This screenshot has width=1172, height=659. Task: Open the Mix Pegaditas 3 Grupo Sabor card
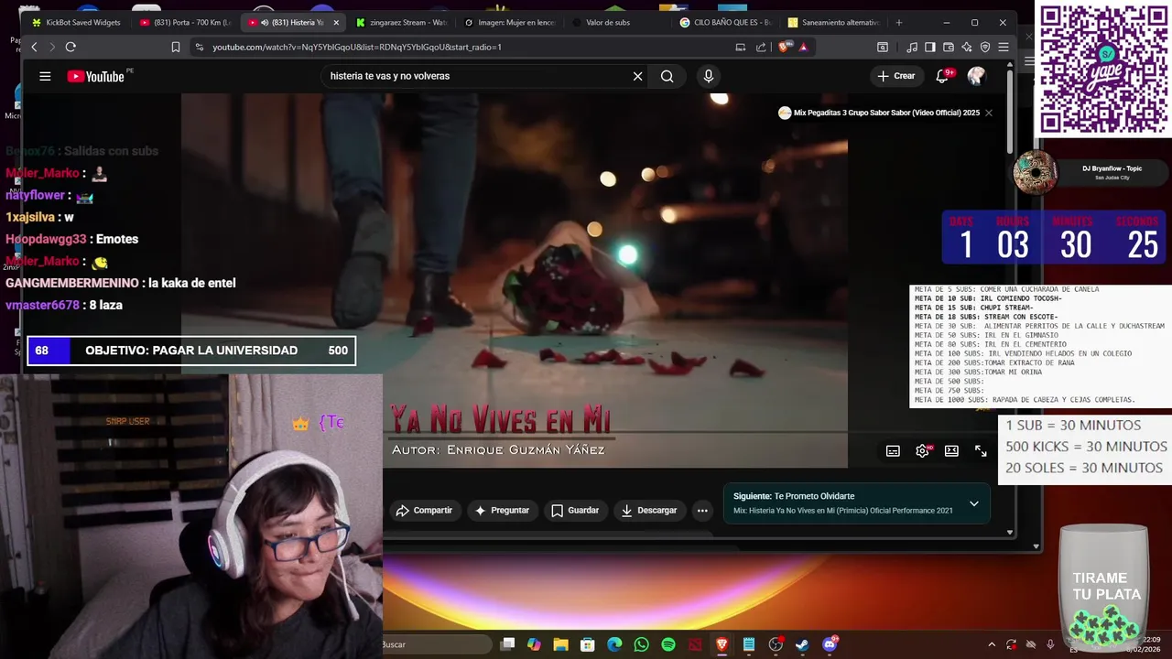pos(879,113)
